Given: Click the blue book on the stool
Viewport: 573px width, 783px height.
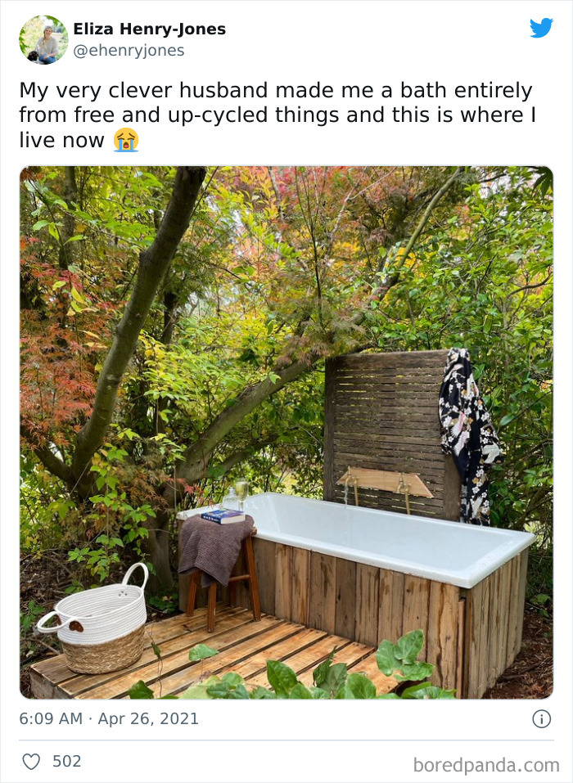Looking at the screenshot, I should (x=223, y=515).
